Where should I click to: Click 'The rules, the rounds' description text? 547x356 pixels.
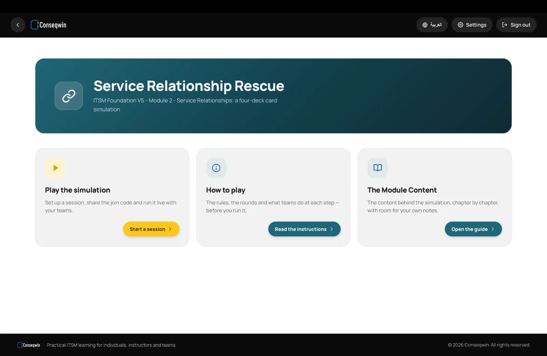tap(272, 207)
